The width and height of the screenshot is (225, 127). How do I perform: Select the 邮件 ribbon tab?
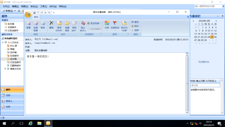point(36,17)
